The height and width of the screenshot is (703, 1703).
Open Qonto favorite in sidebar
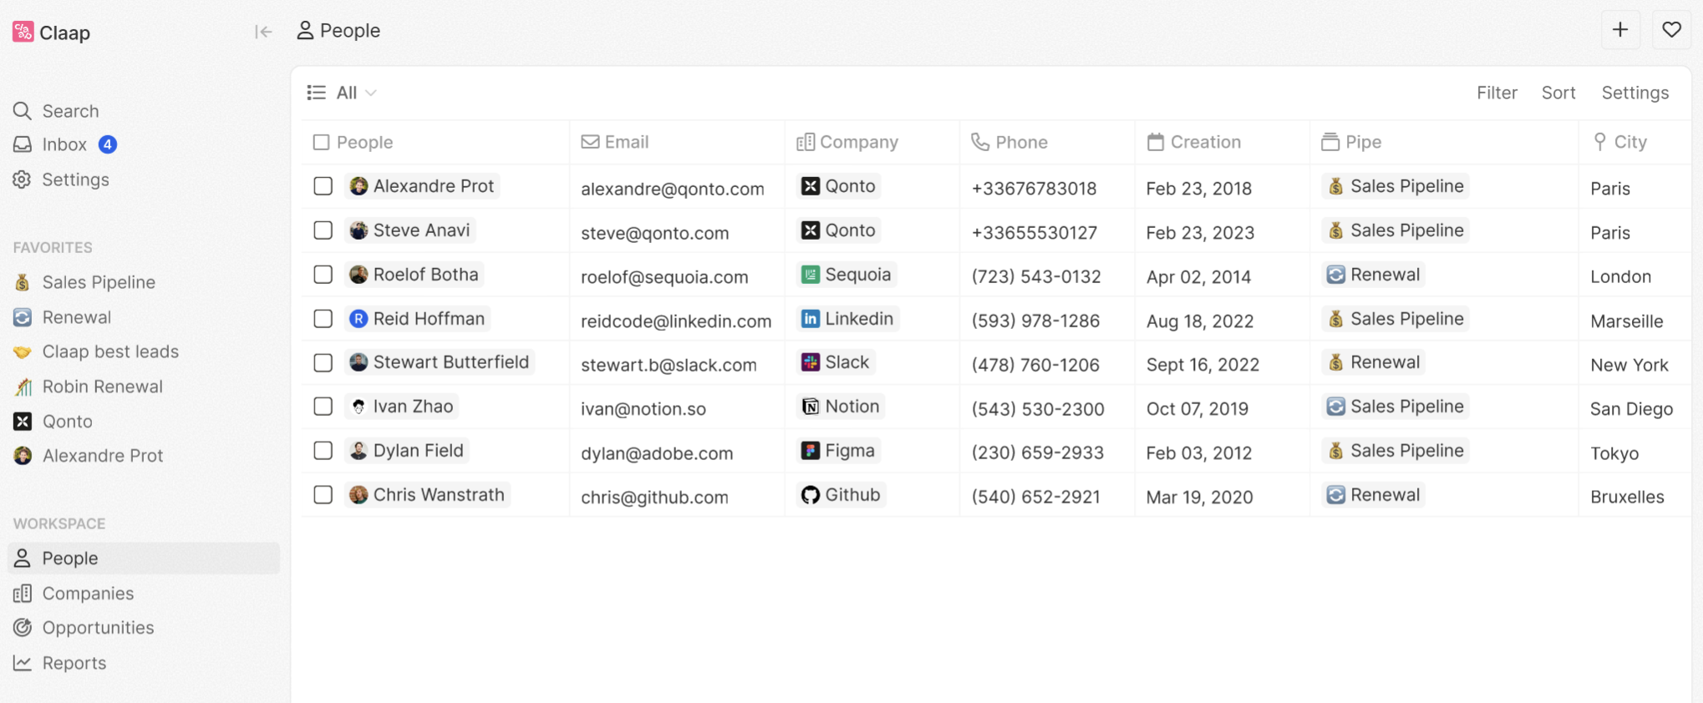click(67, 422)
